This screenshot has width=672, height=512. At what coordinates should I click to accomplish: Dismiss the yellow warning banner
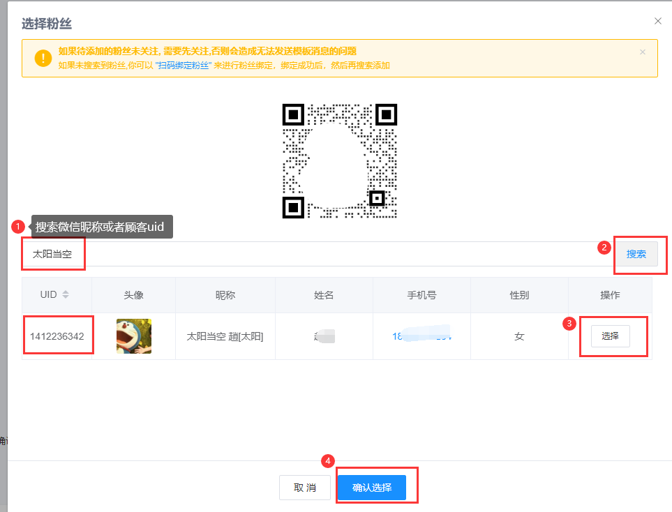point(643,52)
